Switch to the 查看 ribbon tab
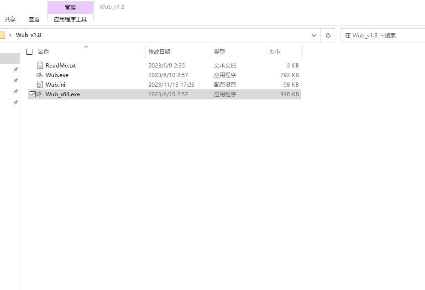Screen dimensions: 425x290 tap(34, 20)
